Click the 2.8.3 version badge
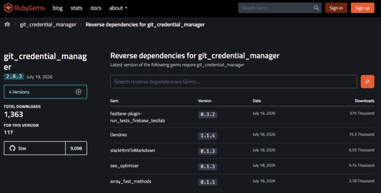The image size is (381, 193). point(14,77)
